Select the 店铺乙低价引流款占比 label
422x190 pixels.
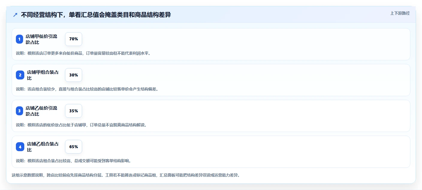(x=41, y=111)
